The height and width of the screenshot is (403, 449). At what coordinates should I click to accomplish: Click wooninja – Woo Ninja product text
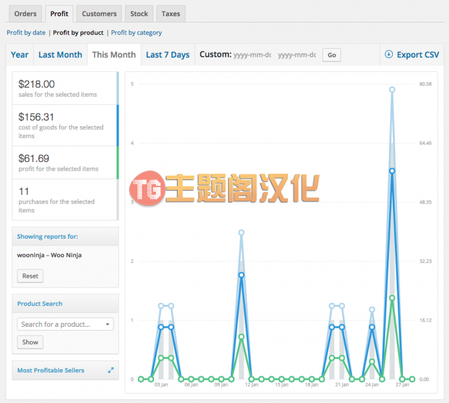click(49, 255)
